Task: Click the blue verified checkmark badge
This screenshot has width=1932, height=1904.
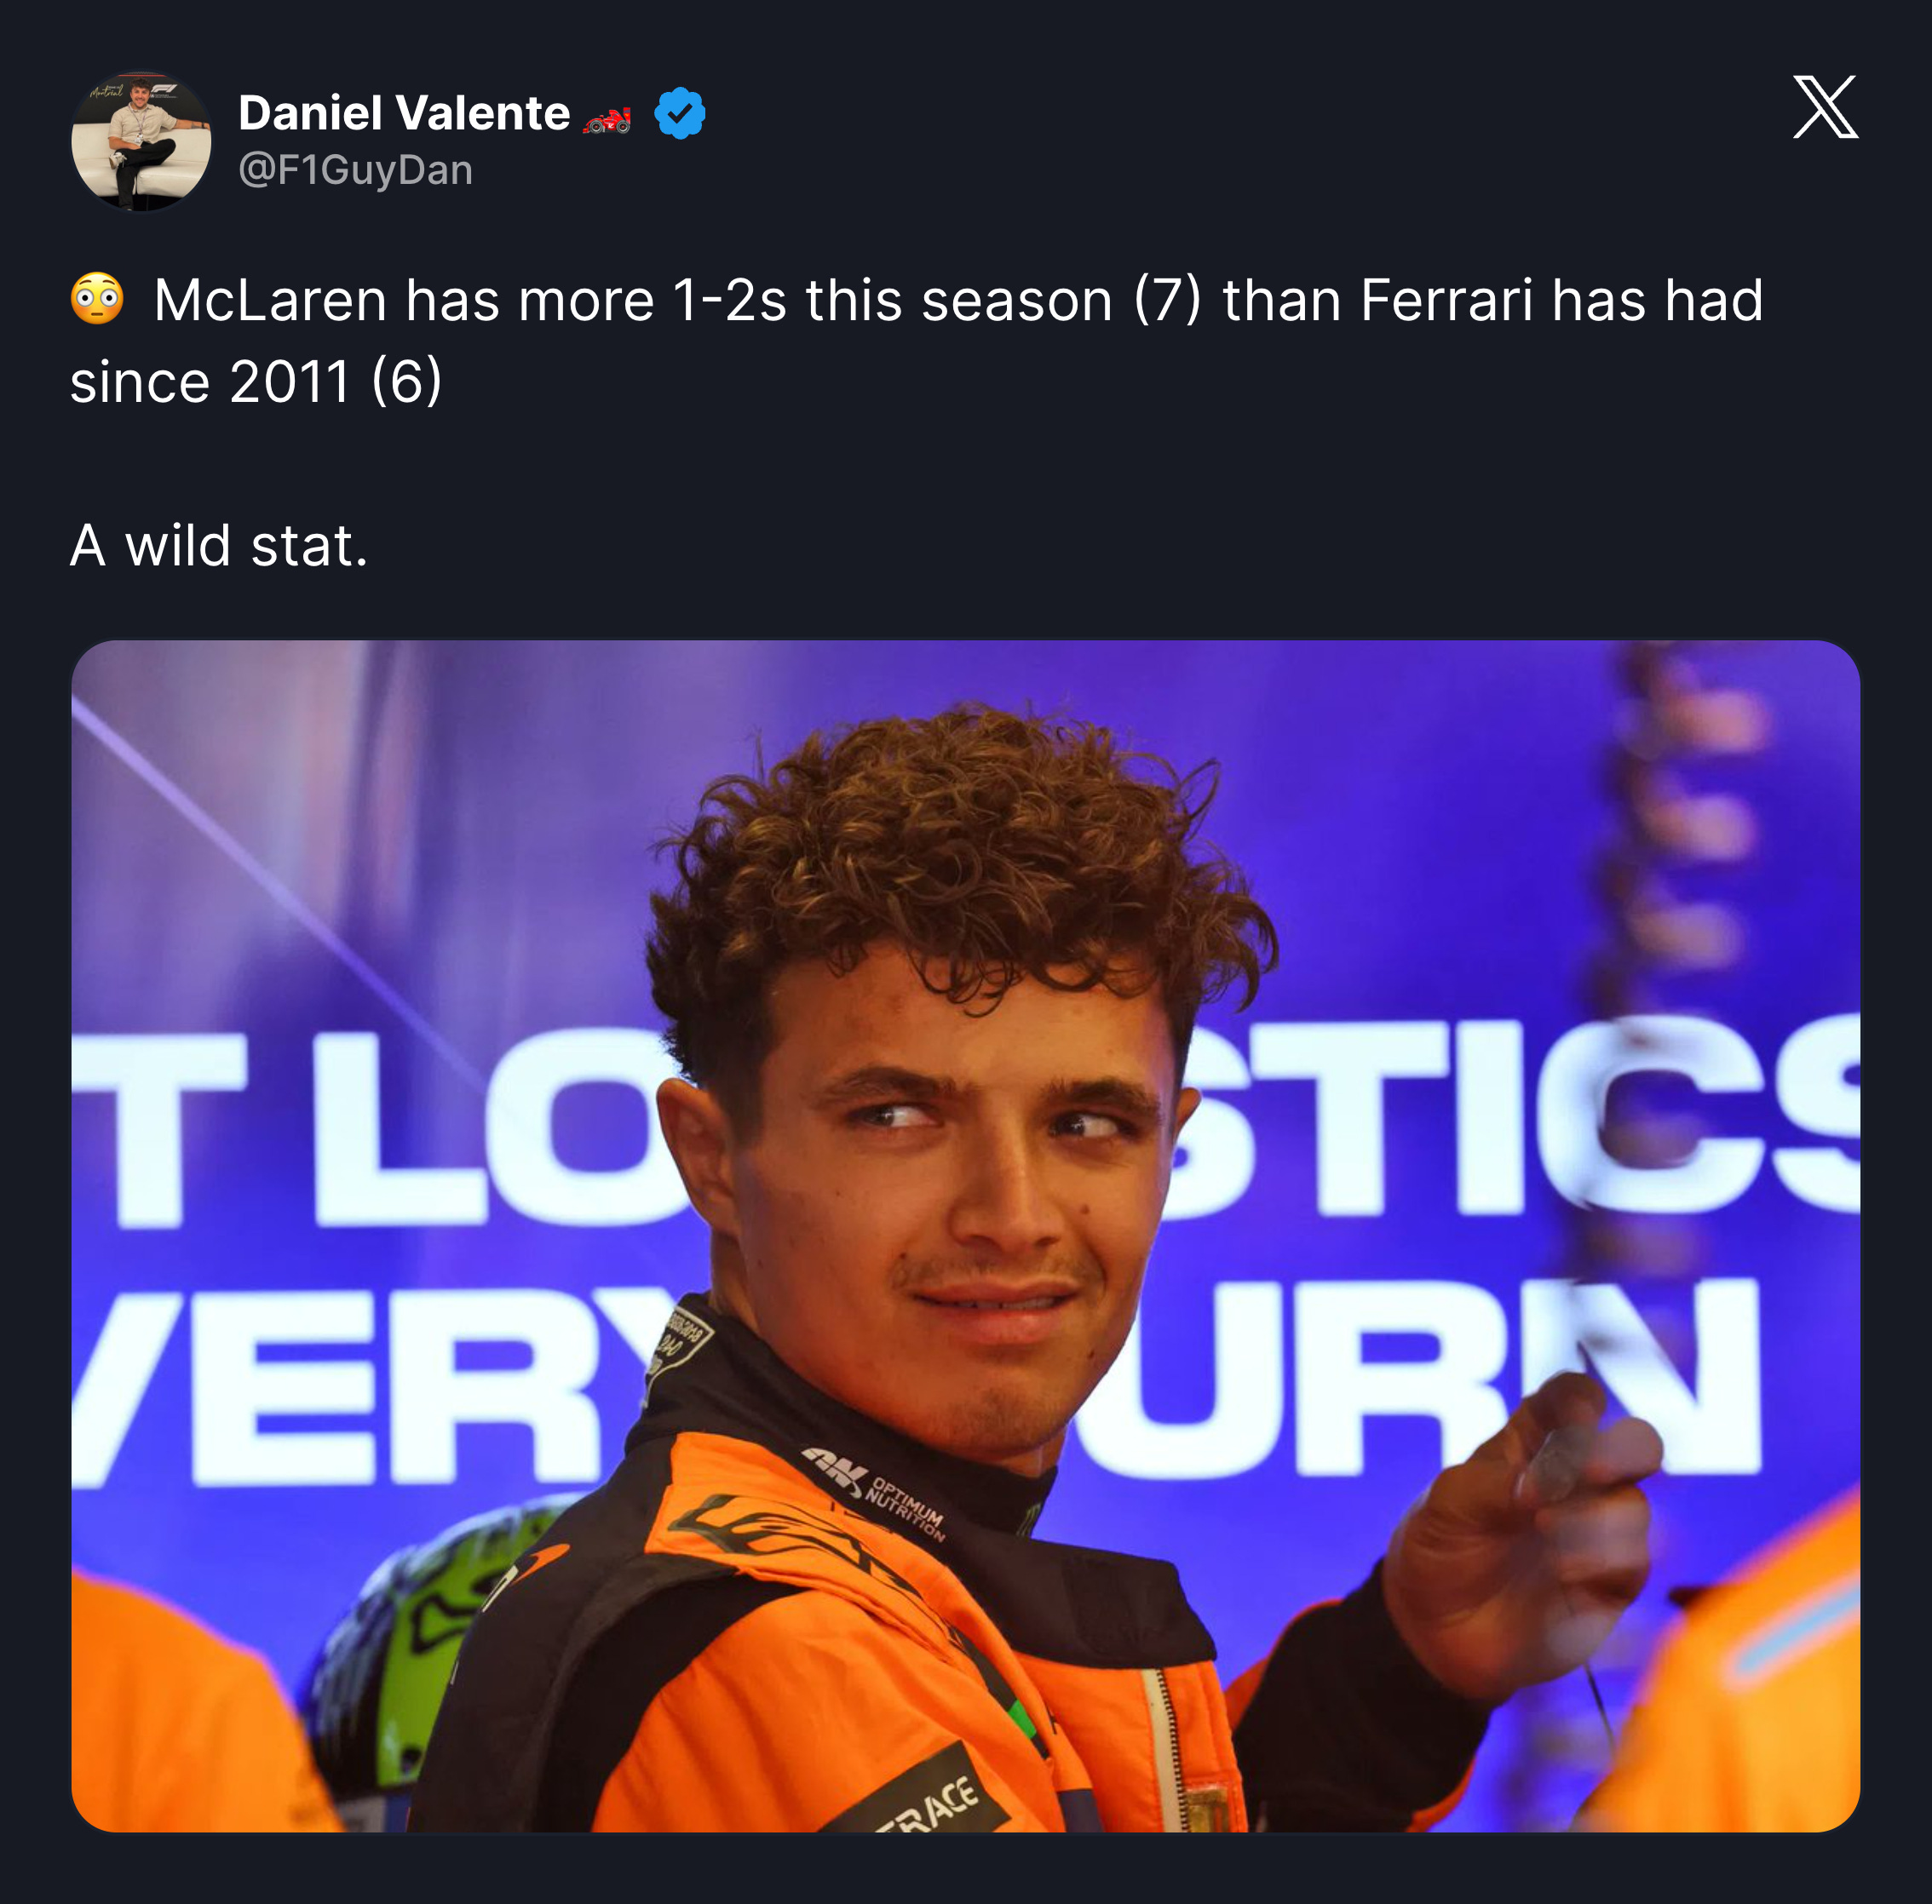Action: click(680, 113)
